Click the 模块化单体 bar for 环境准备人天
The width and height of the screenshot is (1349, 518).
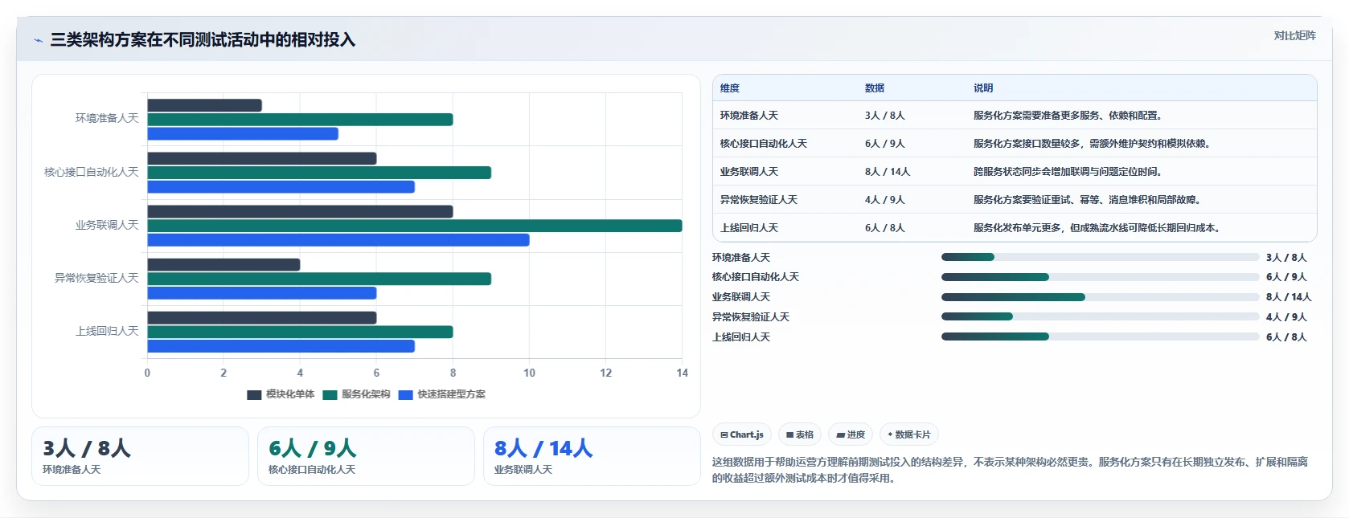pyautogui.click(x=205, y=105)
